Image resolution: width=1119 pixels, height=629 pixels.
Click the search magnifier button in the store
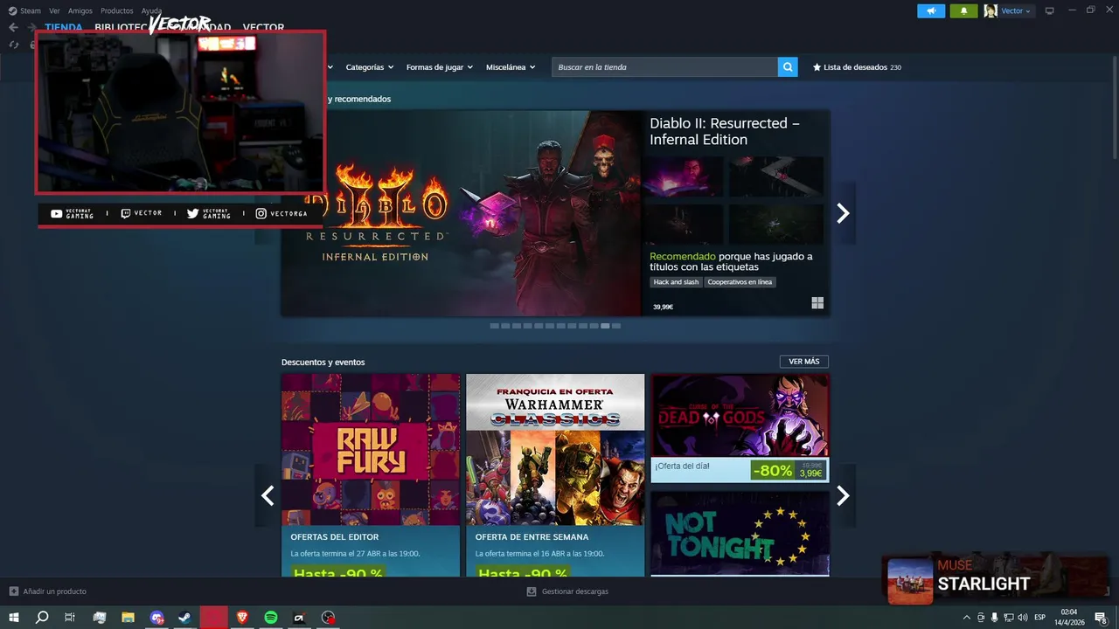[x=788, y=67]
